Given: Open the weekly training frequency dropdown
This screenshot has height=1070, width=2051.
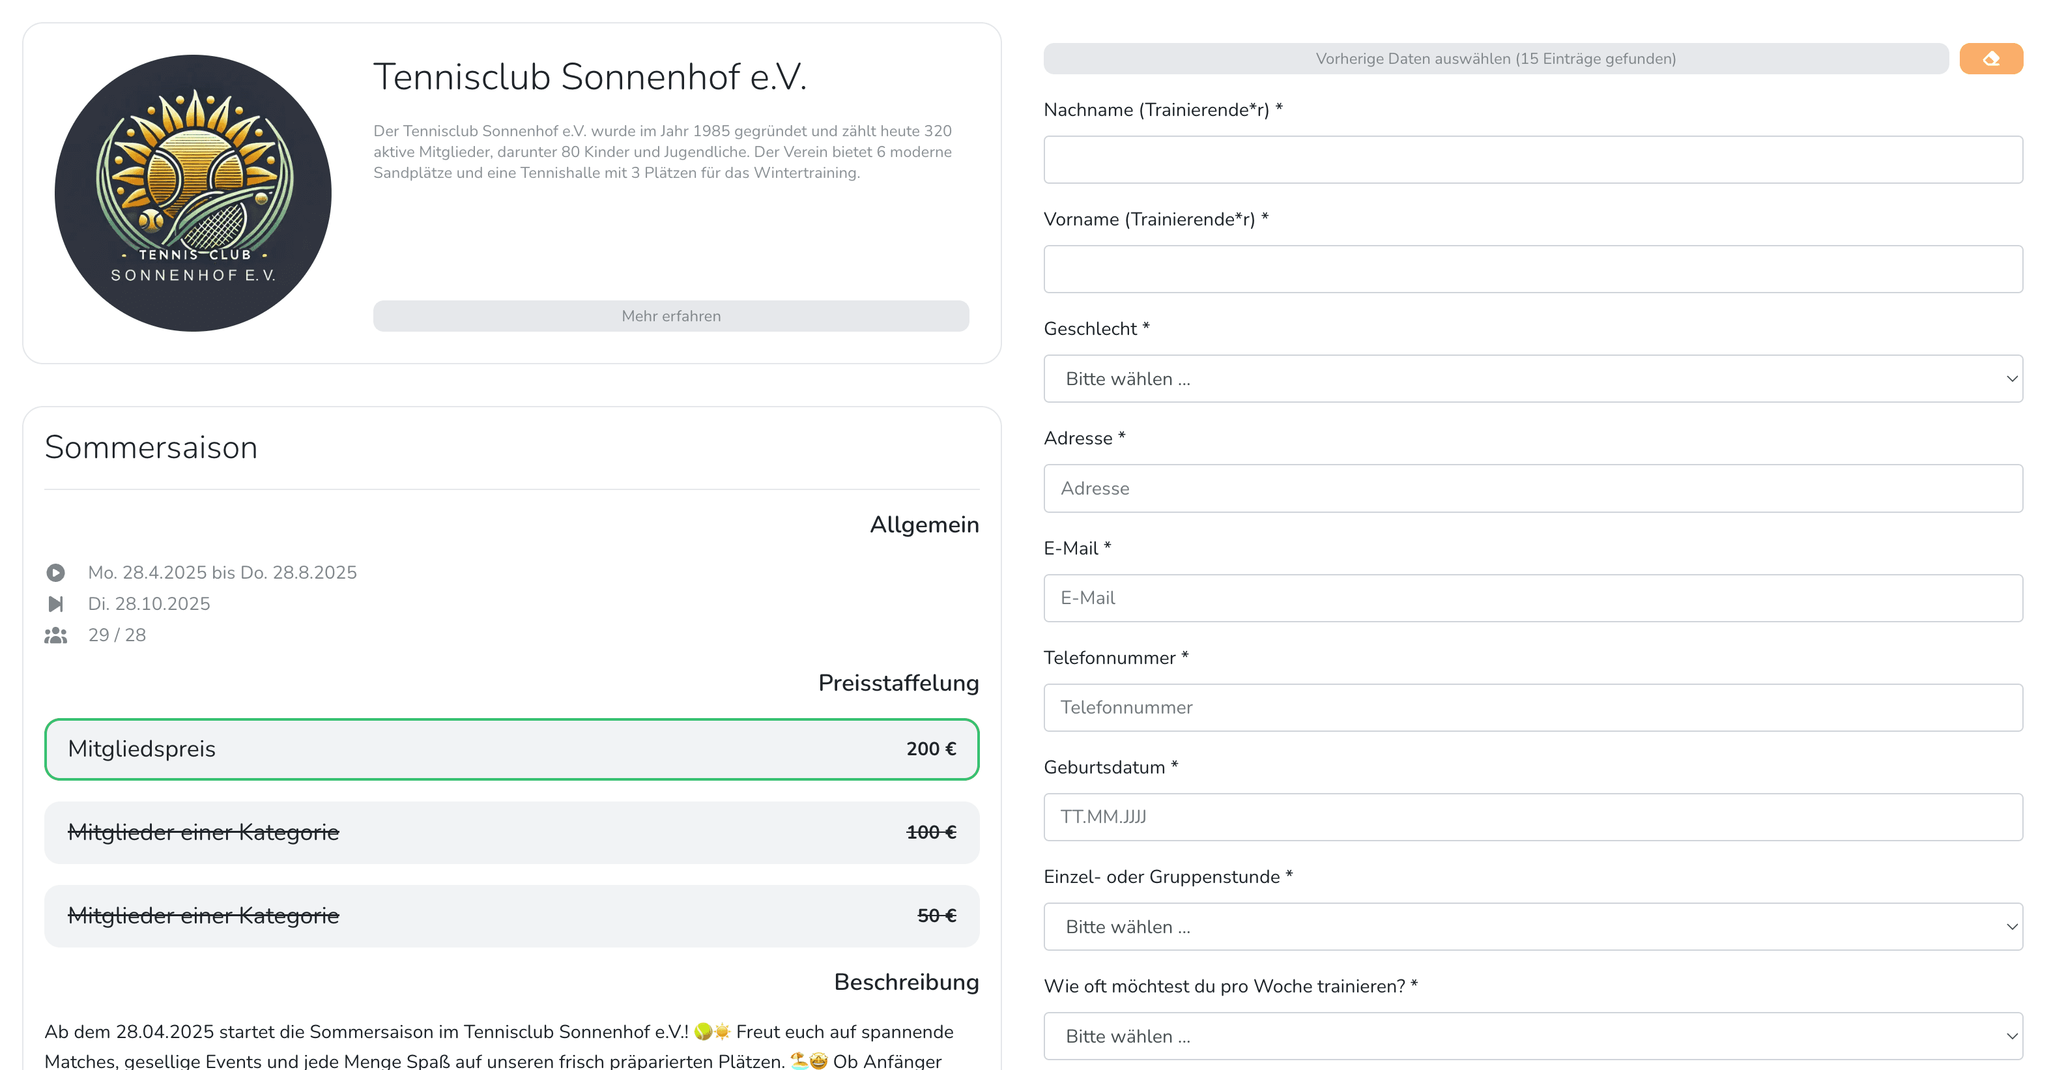Looking at the screenshot, I should click(x=1532, y=1037).
